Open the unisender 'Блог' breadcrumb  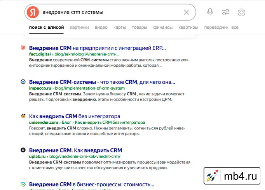tap(66, 123)
